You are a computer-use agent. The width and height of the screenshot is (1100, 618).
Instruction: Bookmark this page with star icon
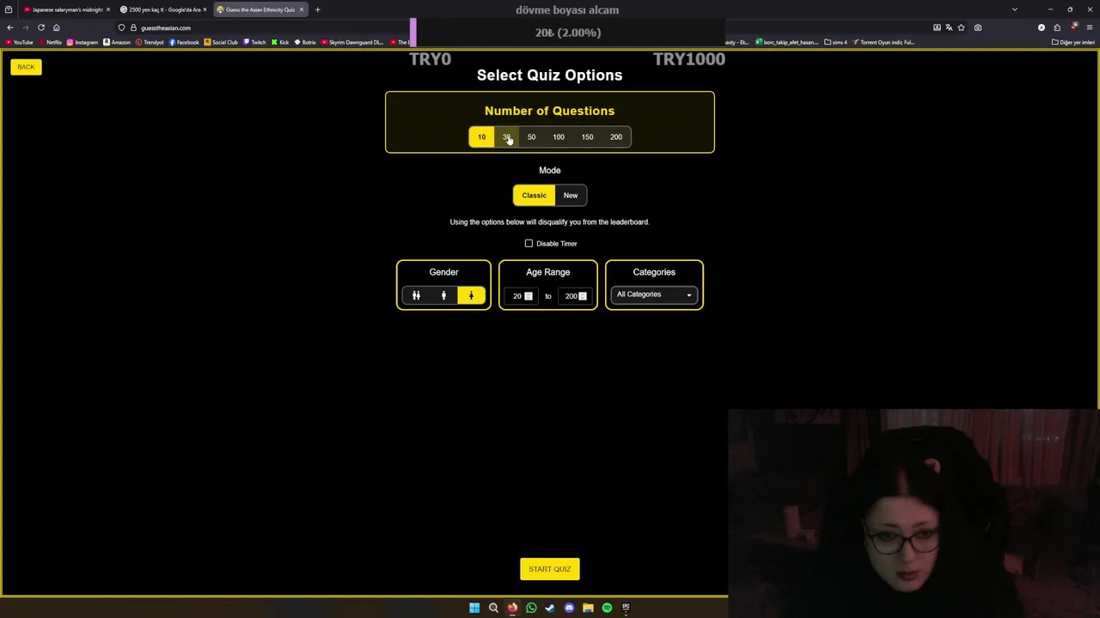pyautogui.click(x=961, y=27)
